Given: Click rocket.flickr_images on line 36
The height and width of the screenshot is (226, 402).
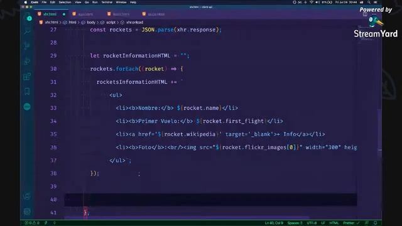Looking at the screenshot, I should click(254, 148).
